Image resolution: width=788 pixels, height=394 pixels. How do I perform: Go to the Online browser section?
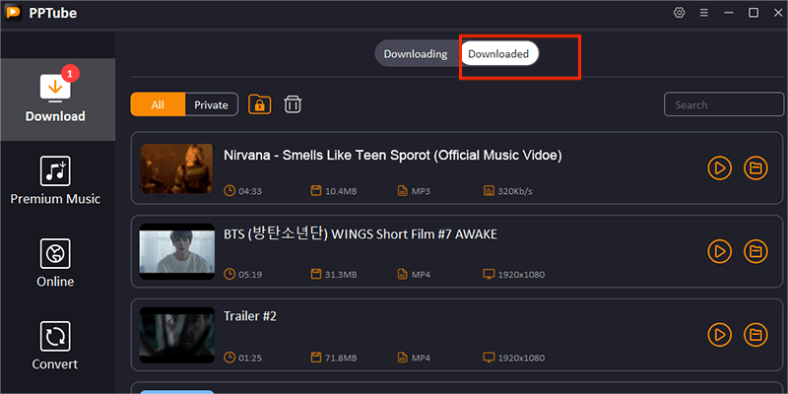coord(55,264)
